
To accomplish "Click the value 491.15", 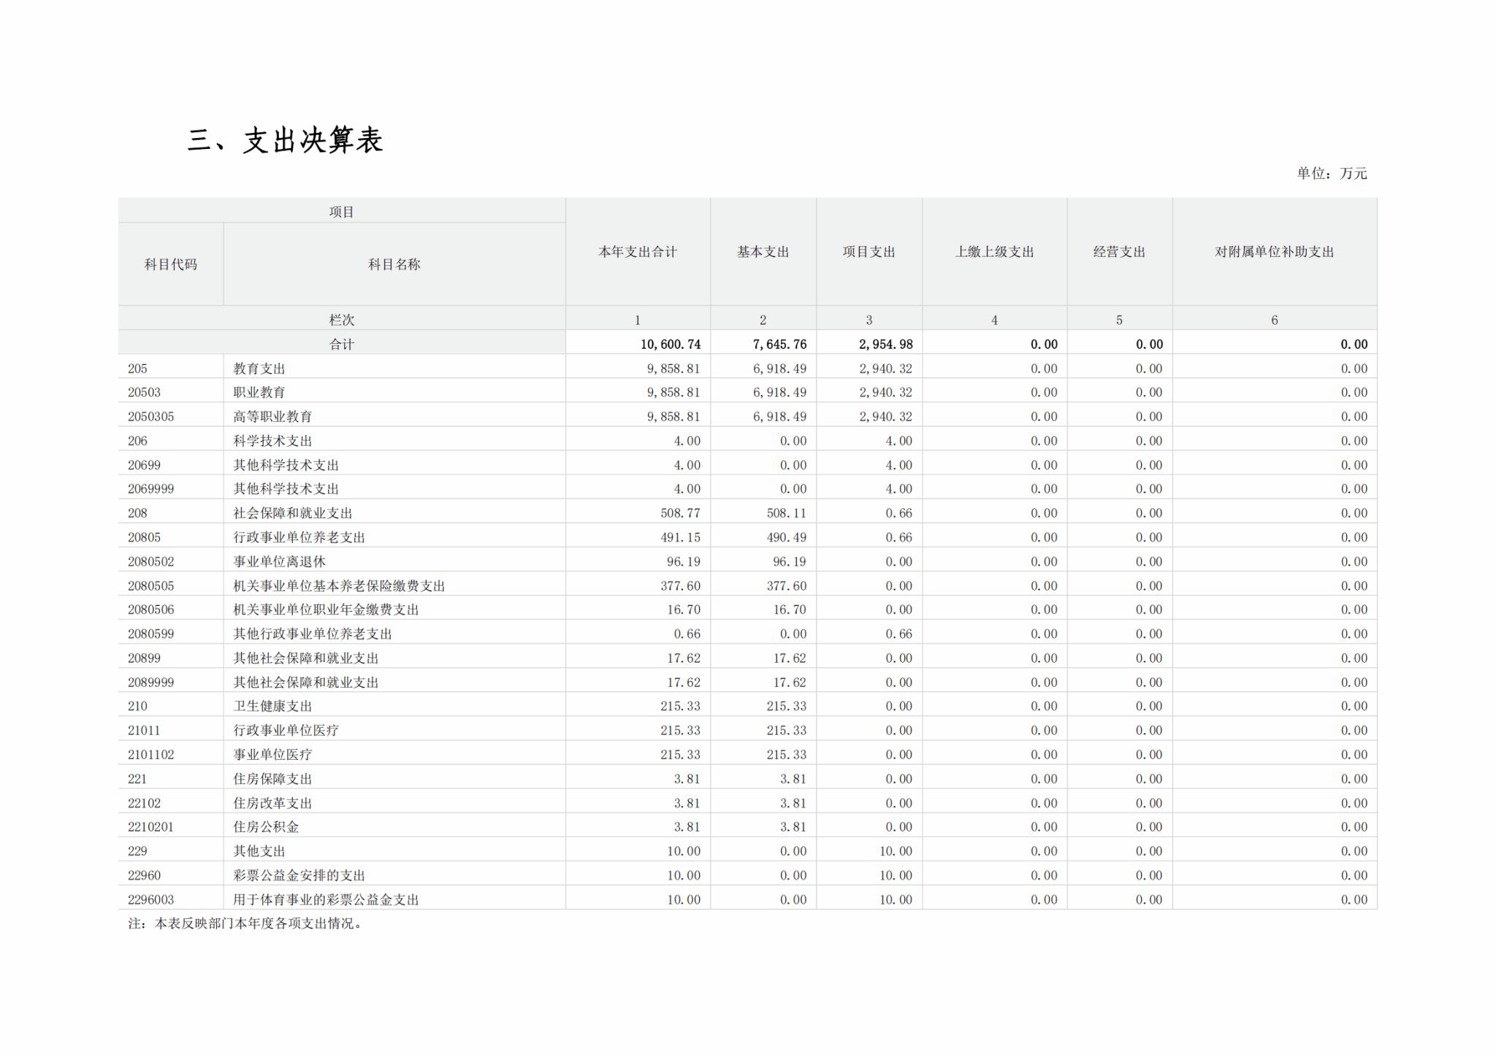I will [680, 537].
